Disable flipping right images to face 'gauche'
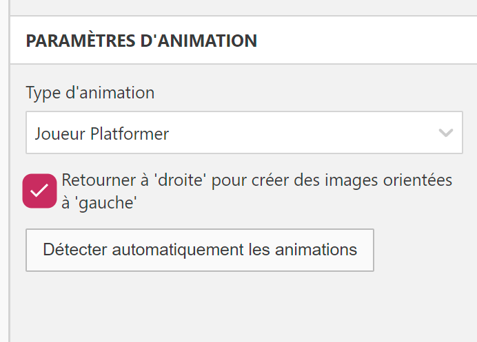This screenshot has width=477, height=342. pyautogui.click(x=39, y=191)
